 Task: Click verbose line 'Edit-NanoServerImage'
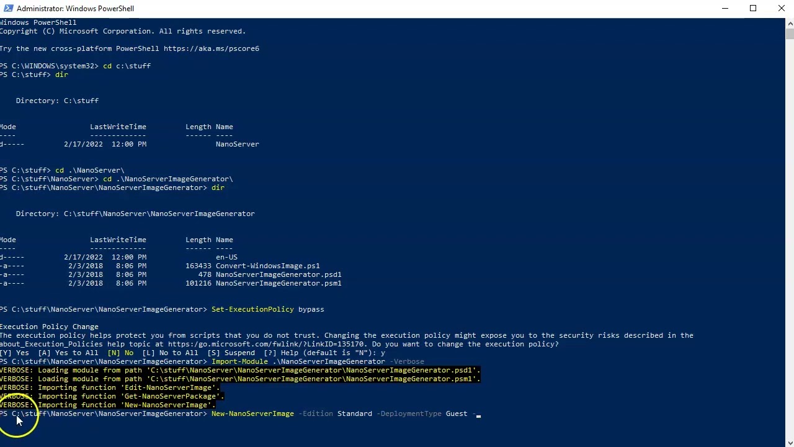pos(110,387)
